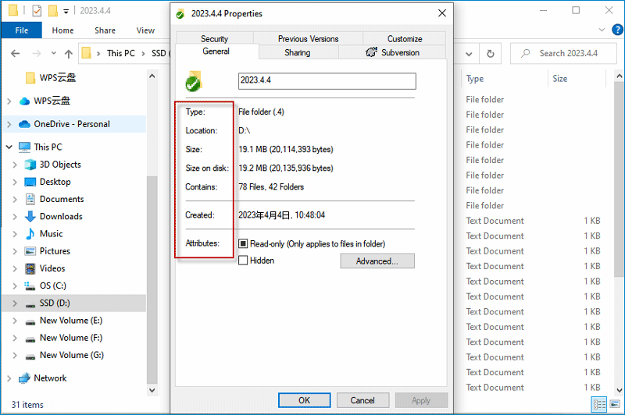Expand the ribbon with the chevron

tap(602, 30)
